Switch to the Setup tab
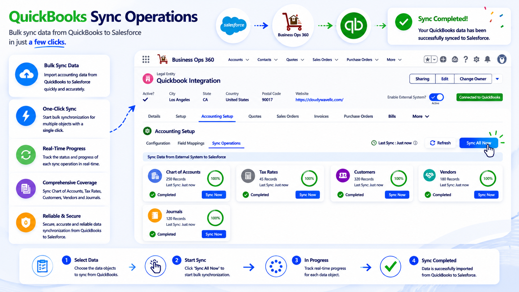 181,116
